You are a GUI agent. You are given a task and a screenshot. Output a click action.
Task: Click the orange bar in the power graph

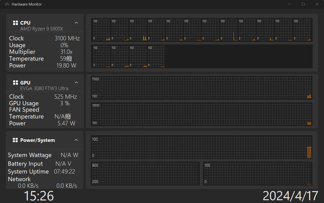pyautogui.click(x=309, y=152)
